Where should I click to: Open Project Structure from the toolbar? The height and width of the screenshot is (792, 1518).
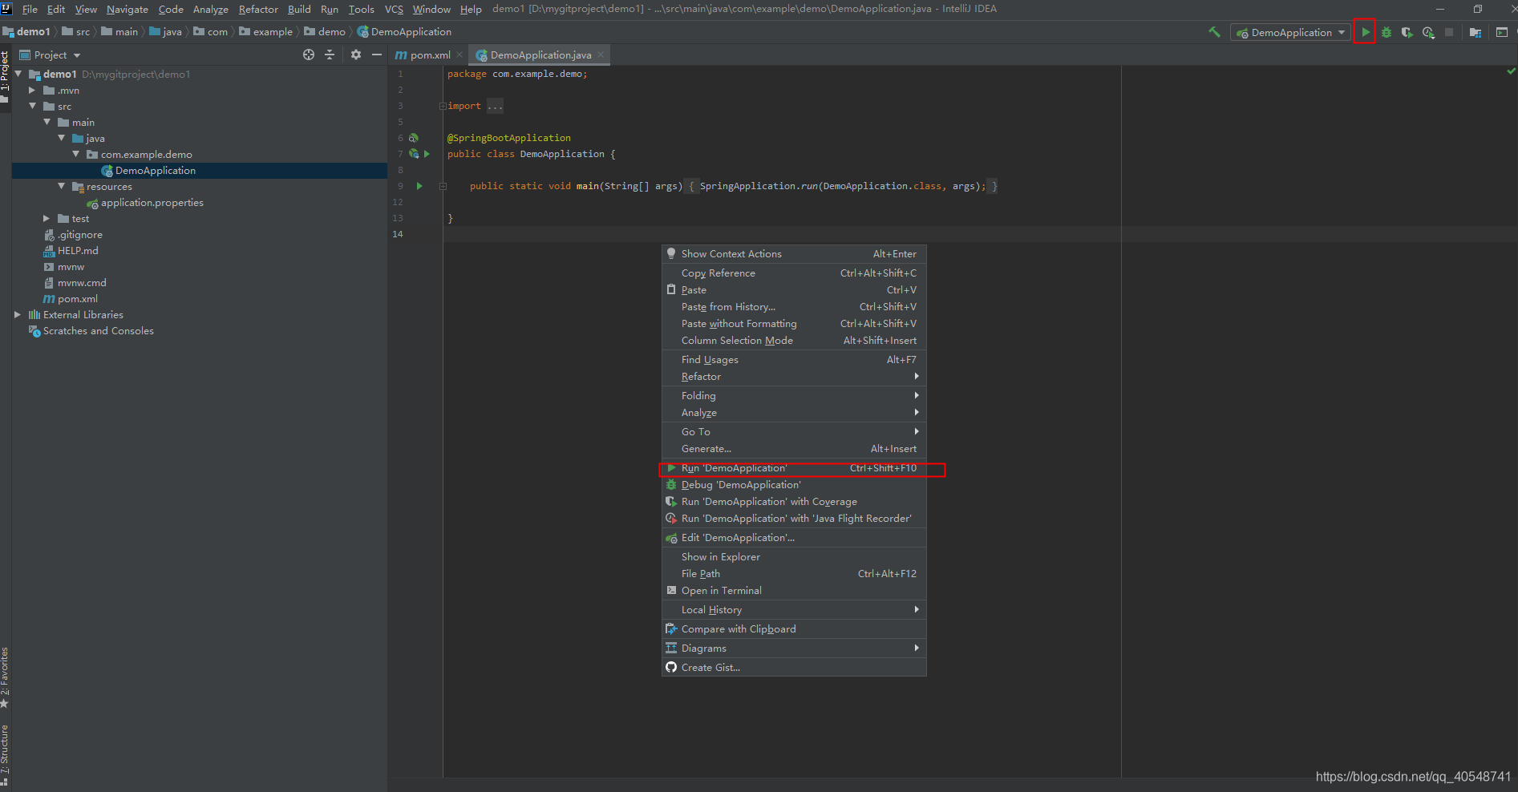pos(1475,32)
